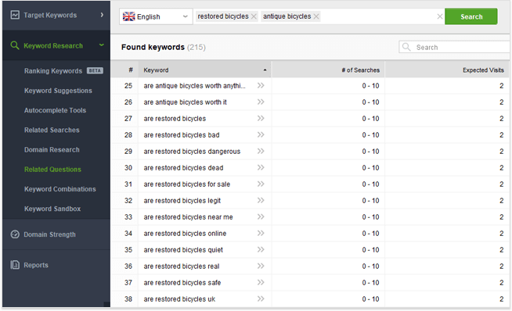
Task: Click the double-arrow icon for 'are restored bicycles dead'
Action: click(261, 167)
